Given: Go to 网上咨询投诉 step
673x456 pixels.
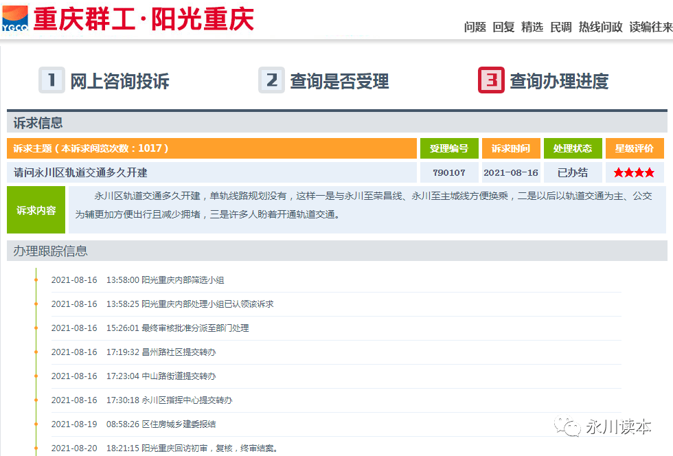Looking at the screenshot, I should pos(119,81).
